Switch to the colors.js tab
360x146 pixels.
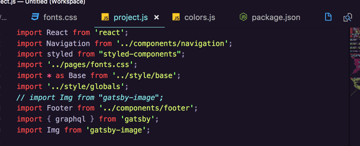200,17
